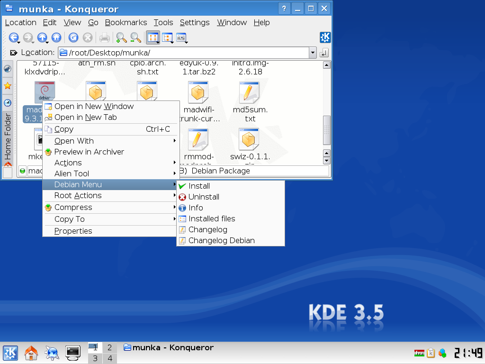Screen dimensions: 485x364
Task: Open the location history dropdown arrow
Action: point(313,53)
